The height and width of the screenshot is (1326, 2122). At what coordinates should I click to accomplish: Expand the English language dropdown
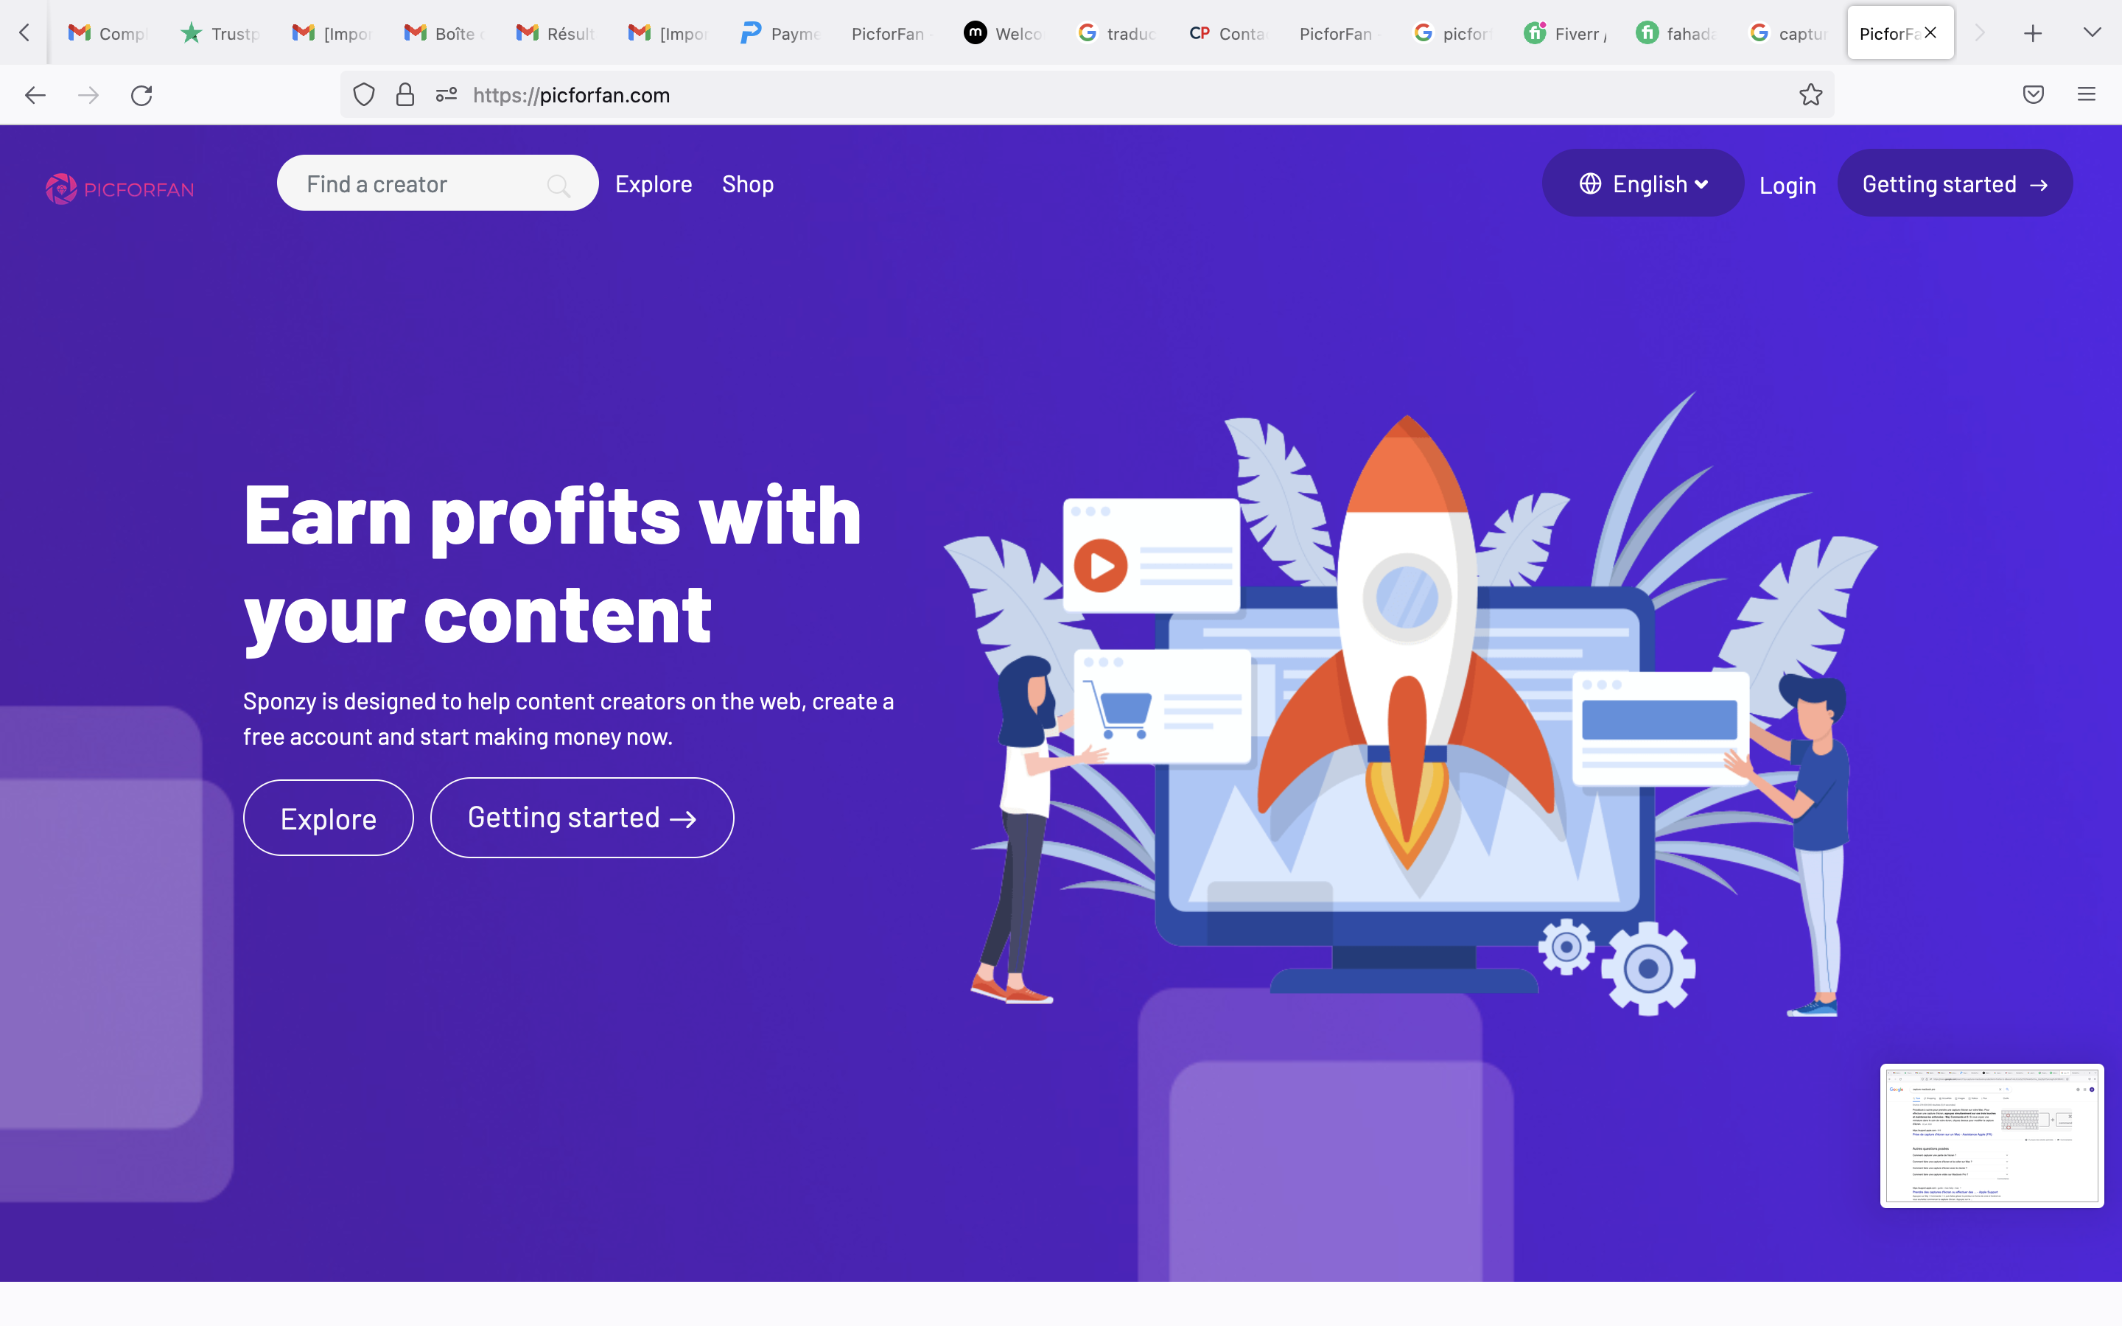[x=1642, y=183]
